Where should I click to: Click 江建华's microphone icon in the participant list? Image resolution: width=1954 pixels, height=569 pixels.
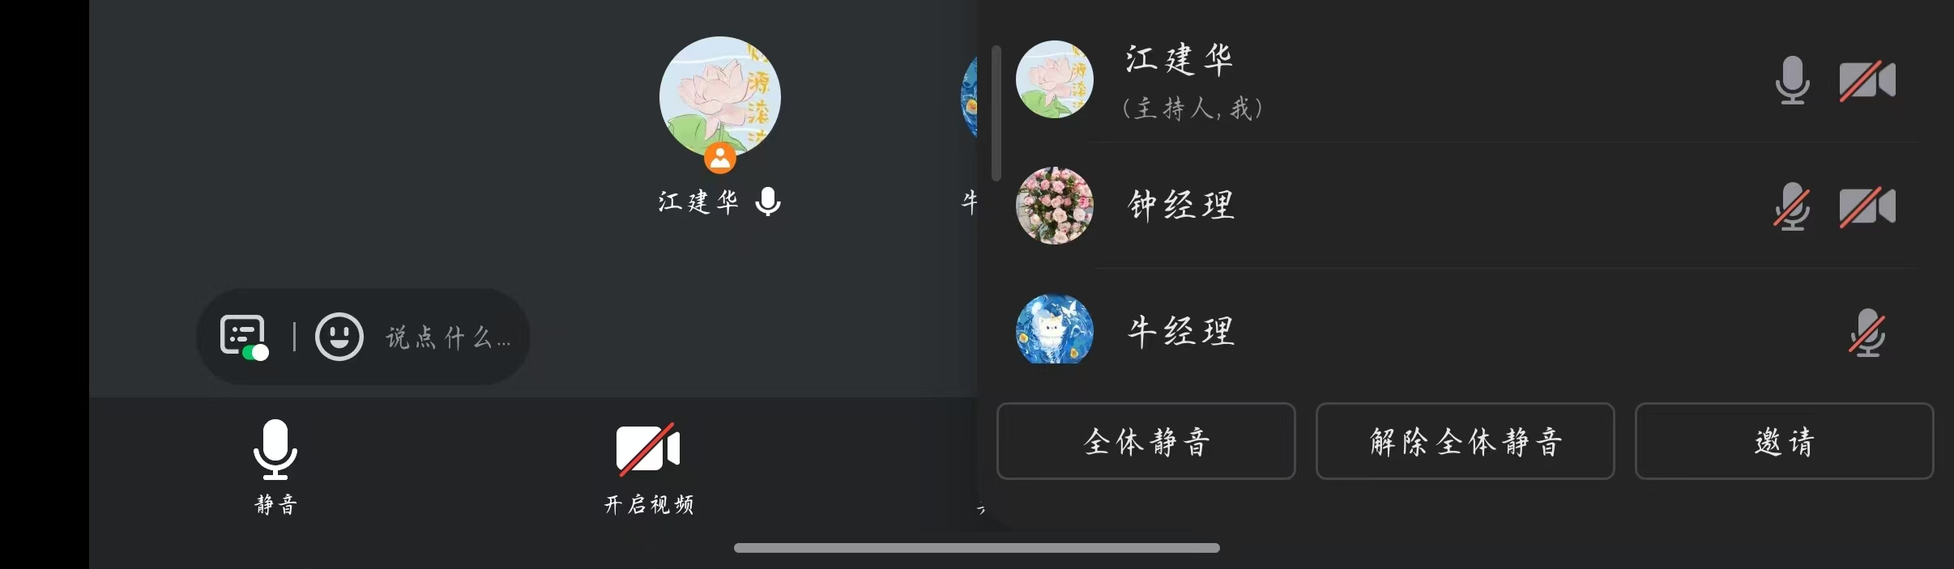(x=1792, y=80)
